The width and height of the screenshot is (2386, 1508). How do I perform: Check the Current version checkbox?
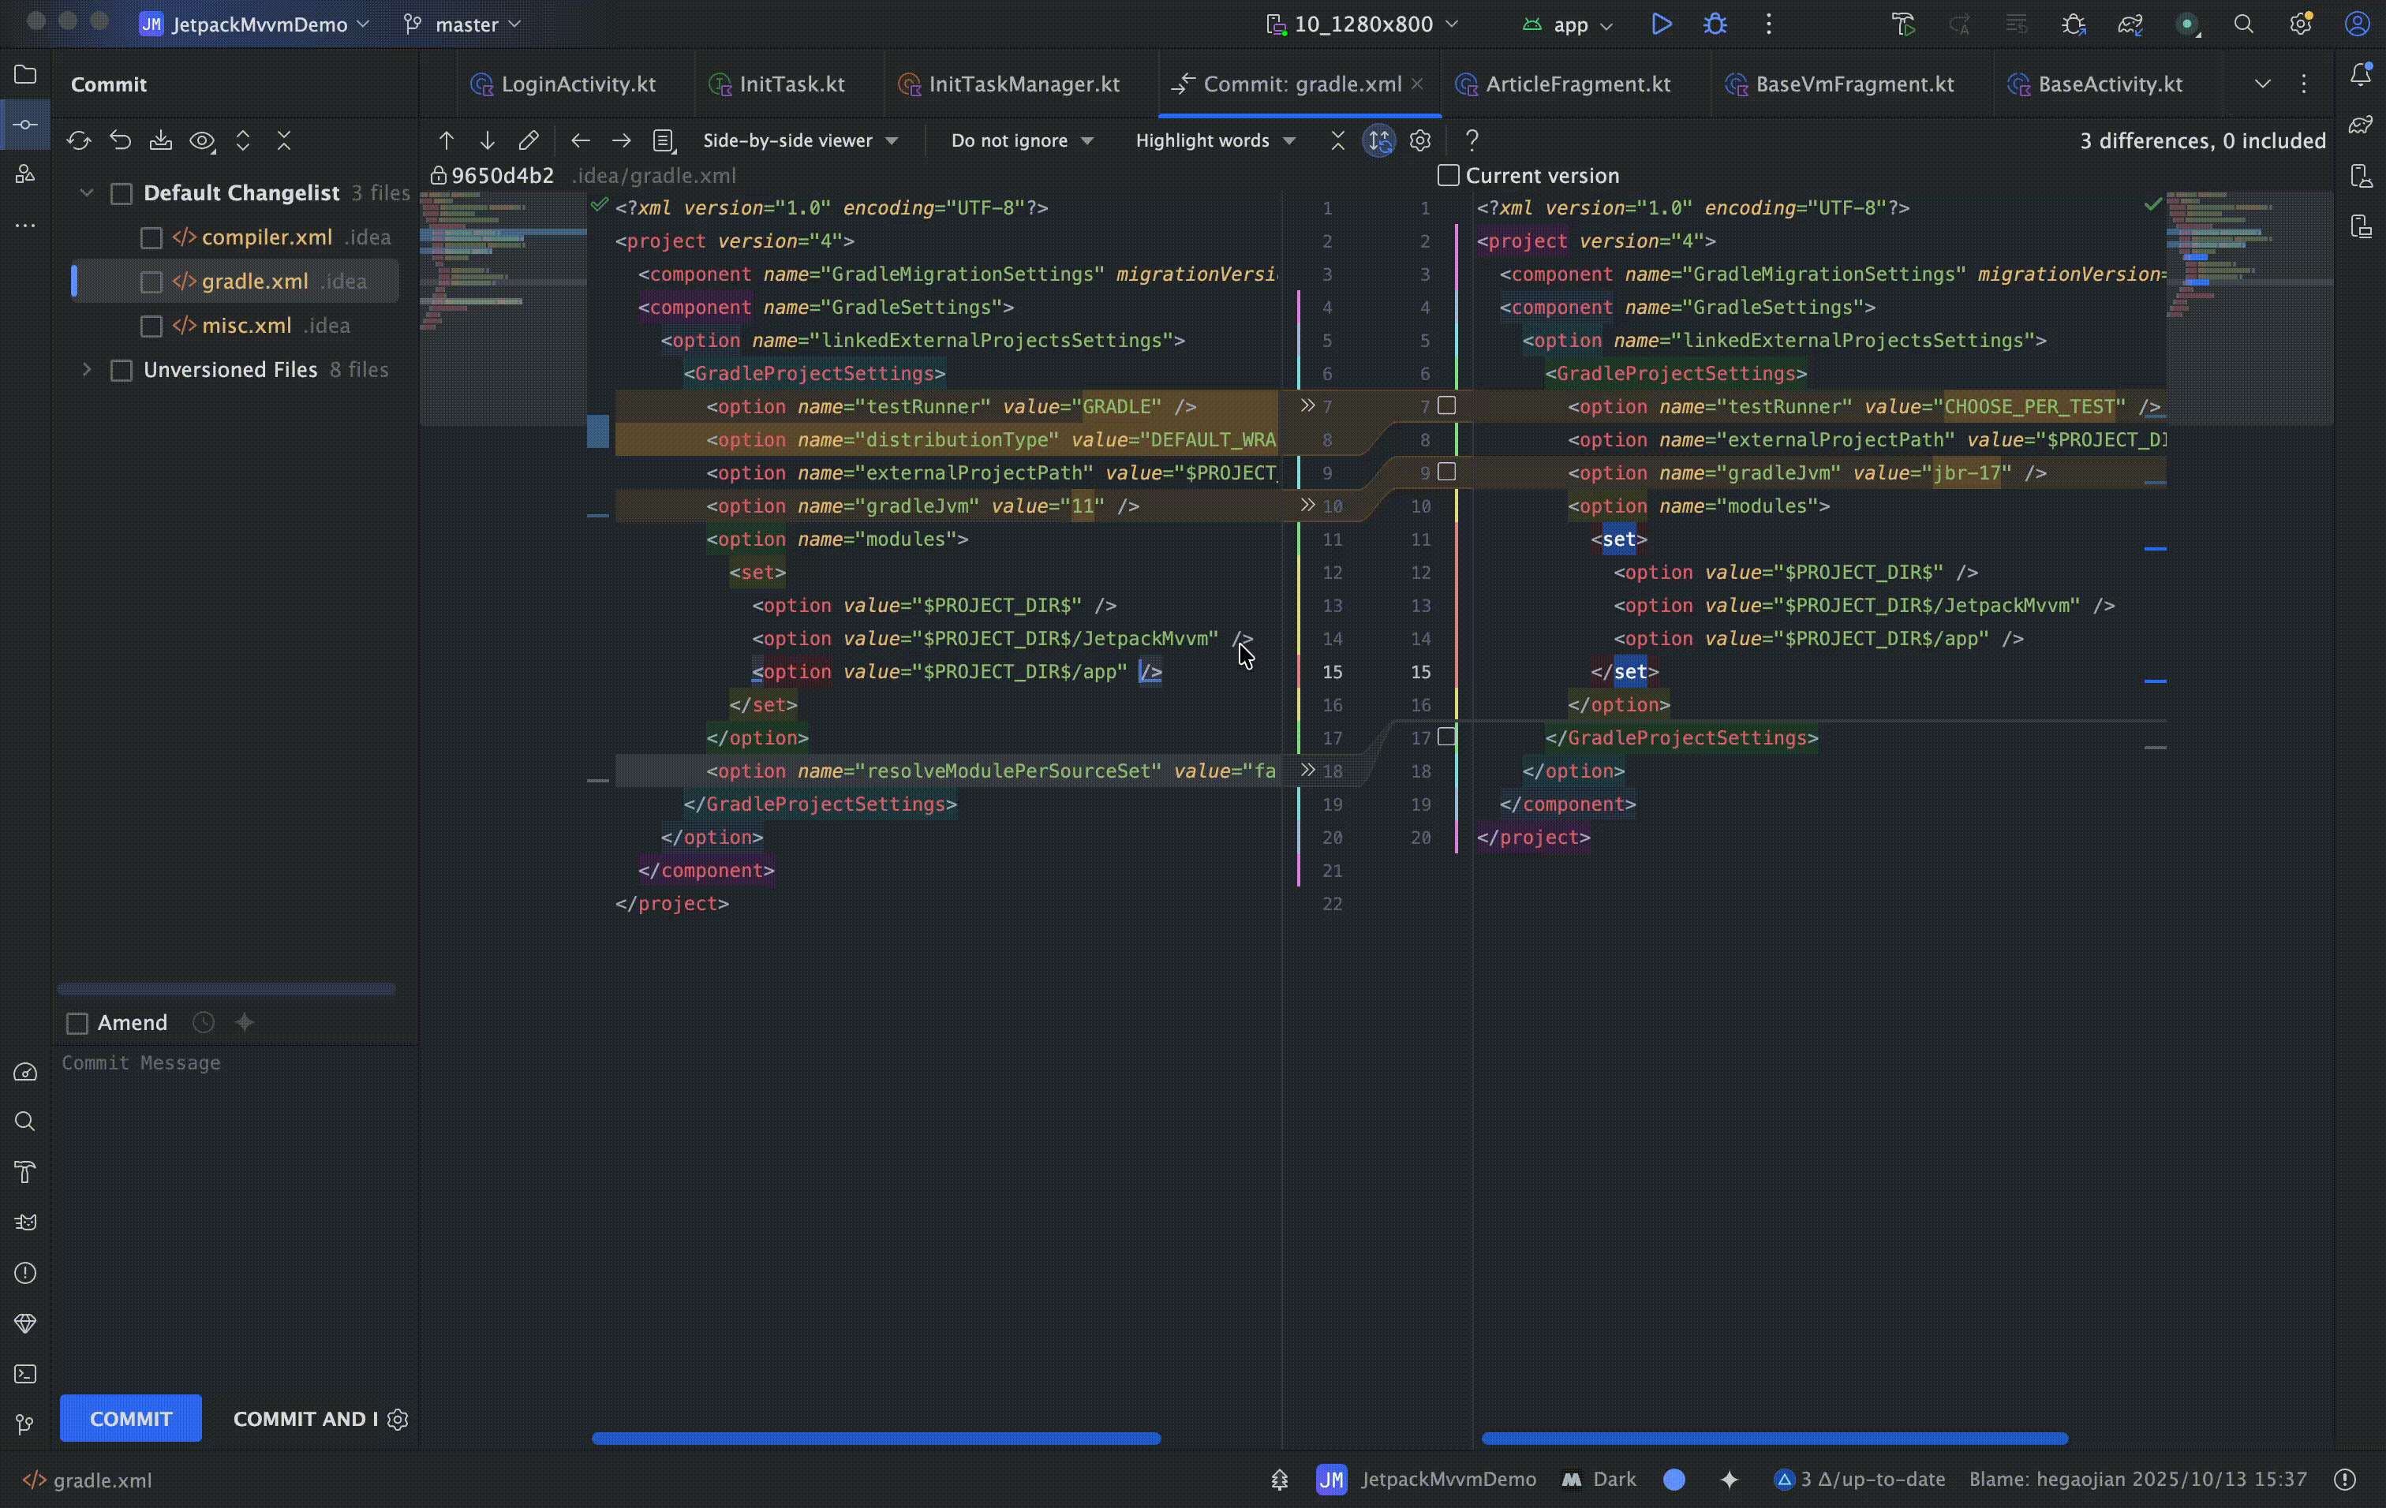point(1448,174)
